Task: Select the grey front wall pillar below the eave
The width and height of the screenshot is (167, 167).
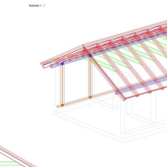Action: click(x=124, y=116)
